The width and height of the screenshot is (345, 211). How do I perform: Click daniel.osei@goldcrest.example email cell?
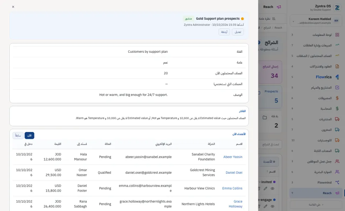click(148, 173)
